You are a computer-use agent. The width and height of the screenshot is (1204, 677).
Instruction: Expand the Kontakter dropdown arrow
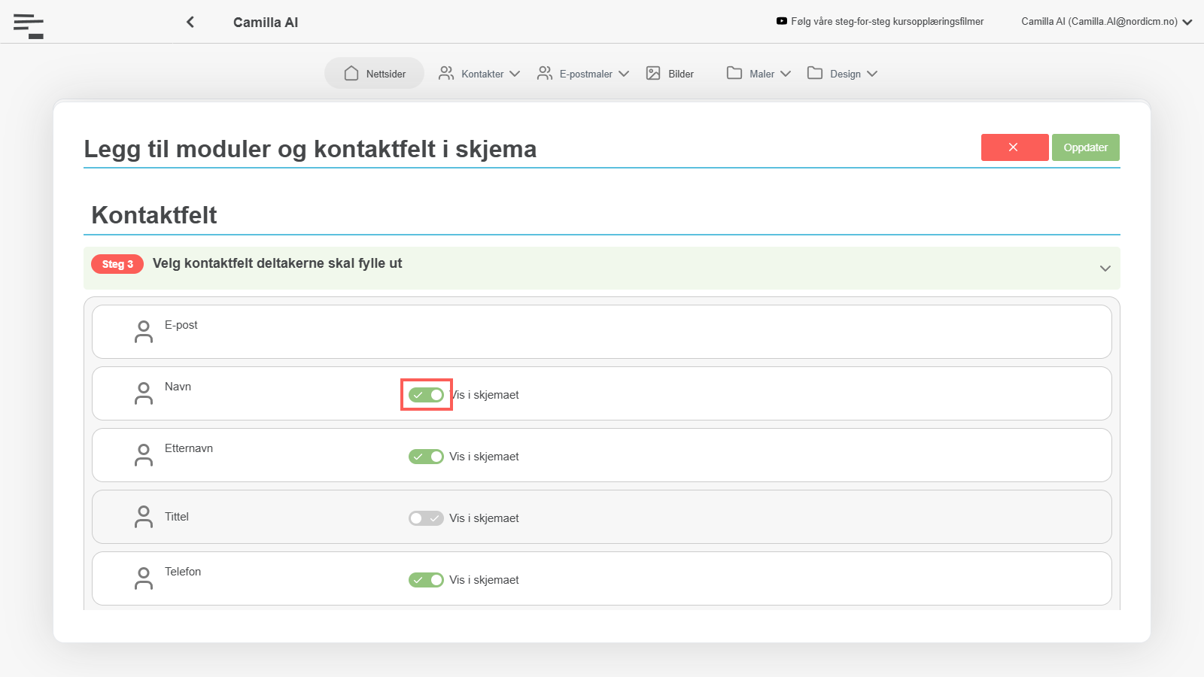(x=515, y=74)
